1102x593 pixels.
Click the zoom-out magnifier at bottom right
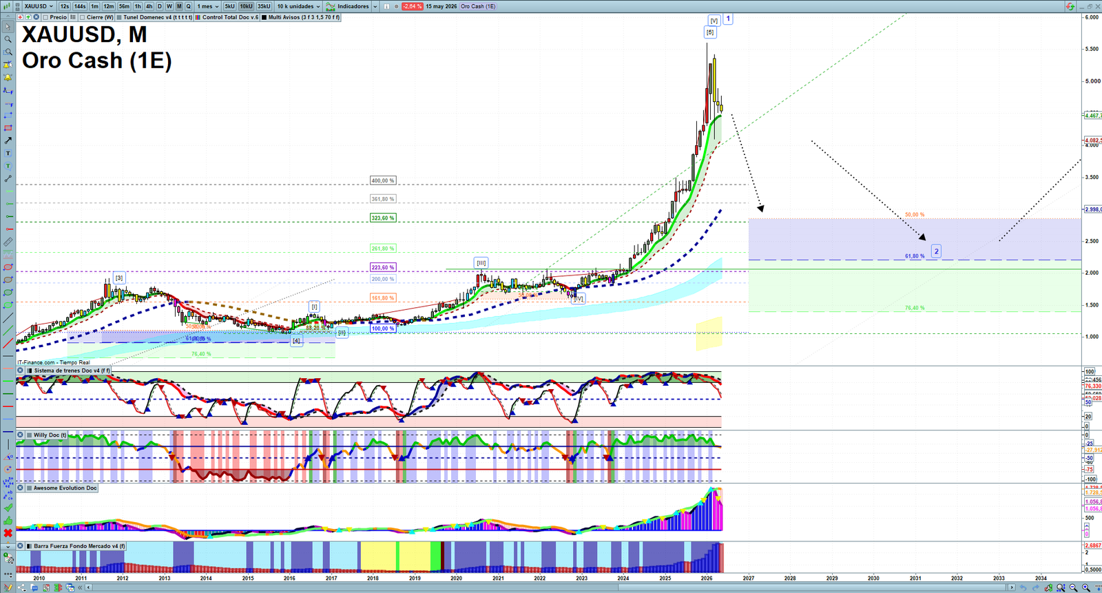[1074, 587]
